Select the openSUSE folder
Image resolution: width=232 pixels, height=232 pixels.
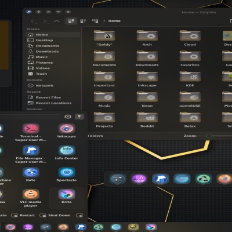(190, 99)
